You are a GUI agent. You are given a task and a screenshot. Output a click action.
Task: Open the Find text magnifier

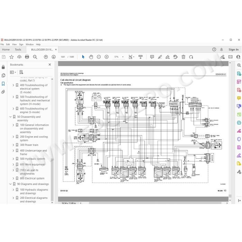35,57
